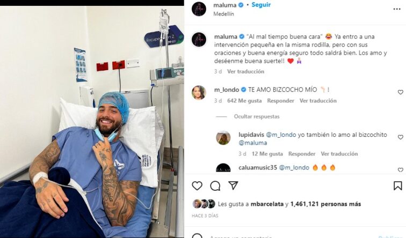Click the hospital photo of the post
This screenshot has height=238, width=406.
click(x=92, y=122)
